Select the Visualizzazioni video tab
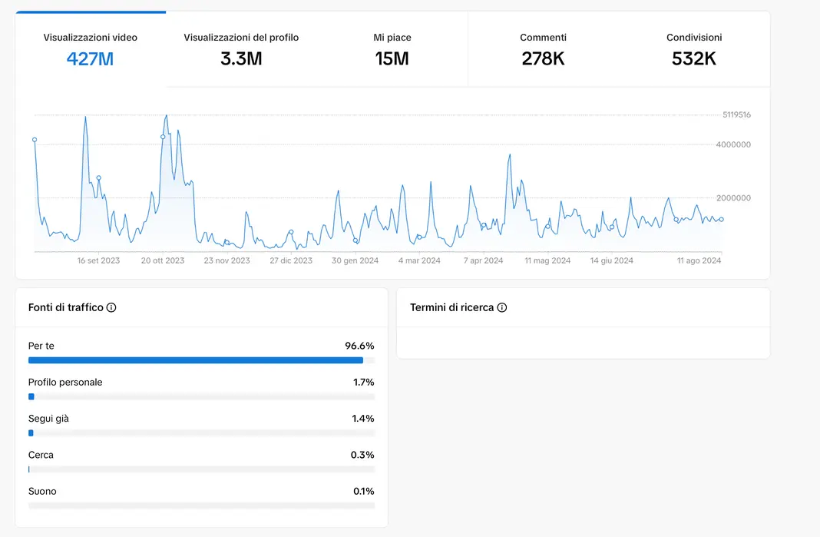The width and height of the screenshot is (820, 537). coord(91,49)
